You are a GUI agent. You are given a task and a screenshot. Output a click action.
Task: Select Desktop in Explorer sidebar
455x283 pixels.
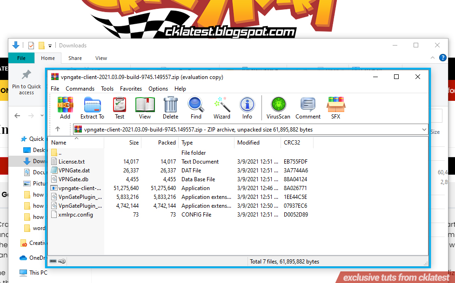[34, 150]
